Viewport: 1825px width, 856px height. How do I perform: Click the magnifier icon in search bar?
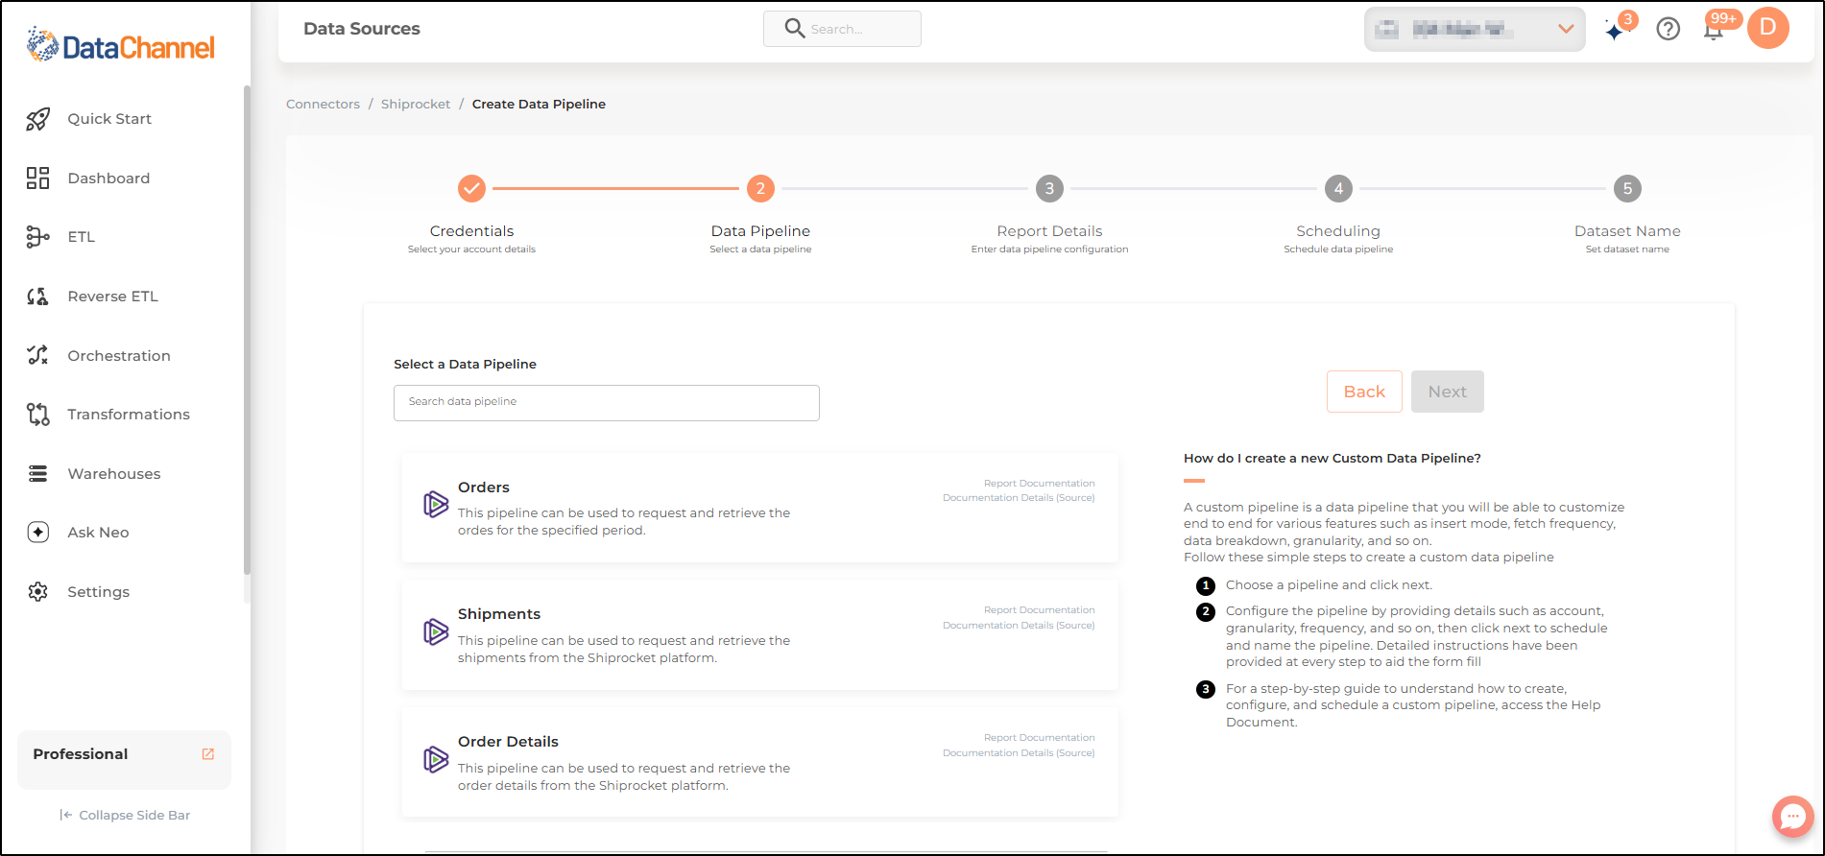click(x=794, y=29)
